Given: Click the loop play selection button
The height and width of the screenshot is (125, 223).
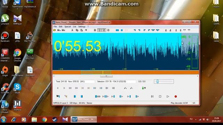Looking at the screenshot, I should pyautogui.click(x=98, y=97).
